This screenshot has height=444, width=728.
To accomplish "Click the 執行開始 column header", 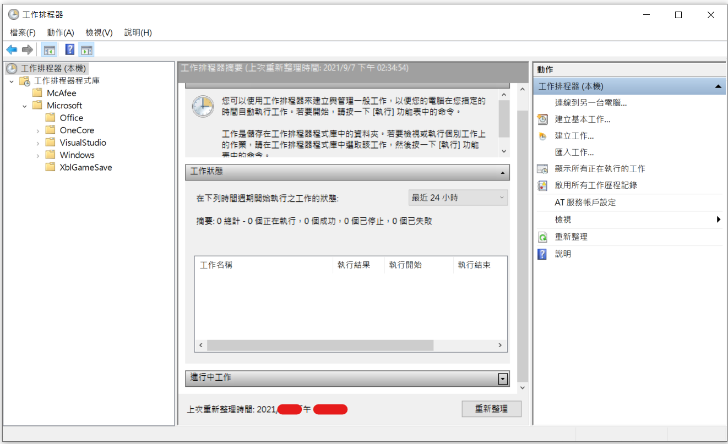I will pos(419,265).
